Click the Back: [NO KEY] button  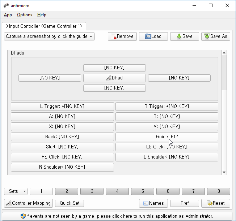62,137
